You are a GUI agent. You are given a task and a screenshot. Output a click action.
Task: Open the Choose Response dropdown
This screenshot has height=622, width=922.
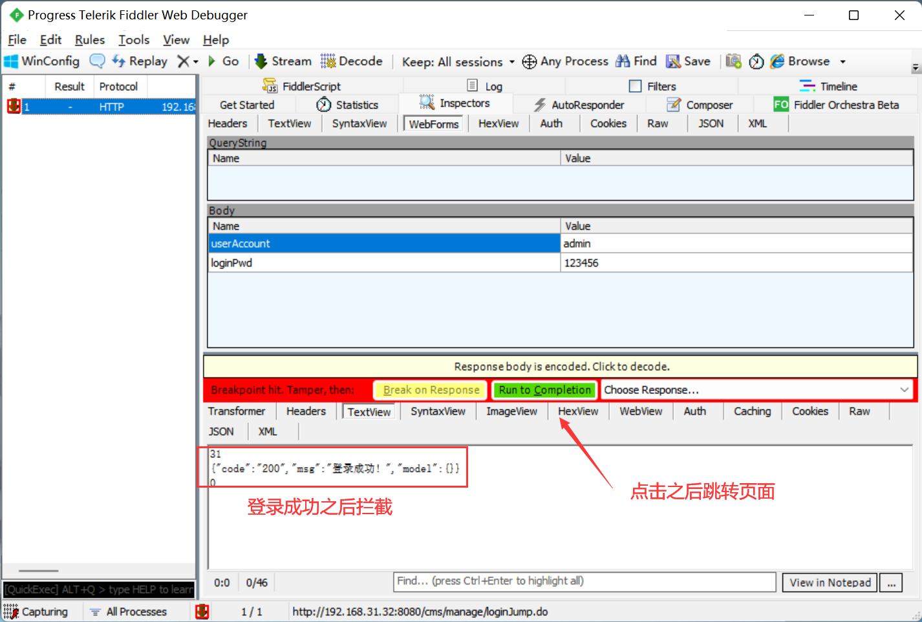[756, 390]
